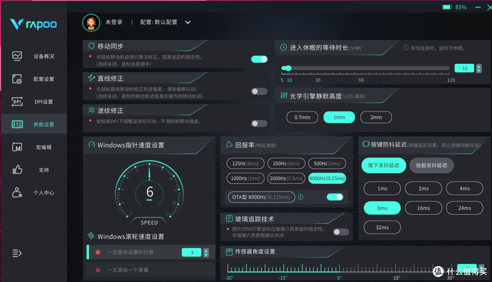Image resolution: width=492 pixels, height=282 pixels.
Task: Expand the 配置 profile dropdown arrow
Action: [188, 22]
